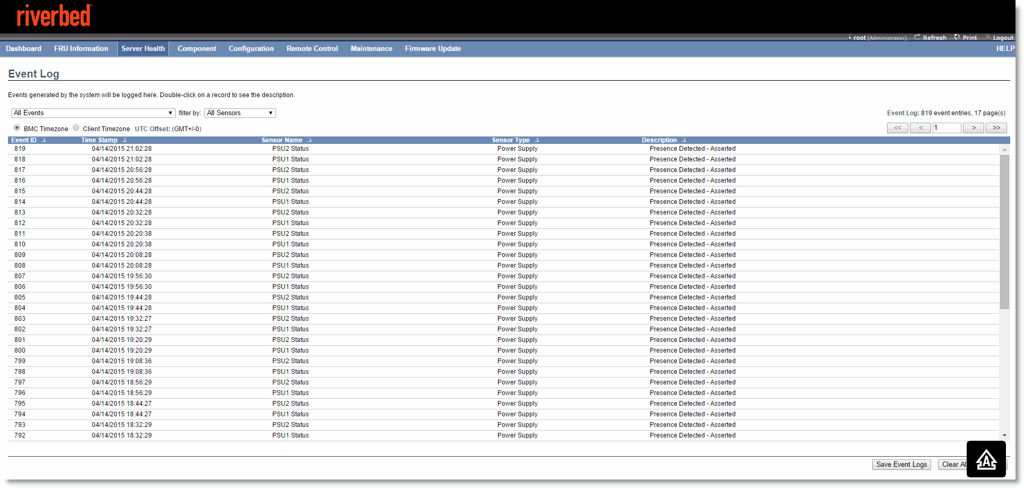Click Power Supply in row 814
The image size is (1024, 488).
pos(518,202)
